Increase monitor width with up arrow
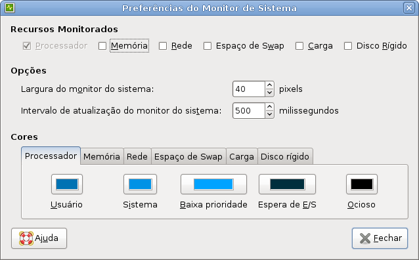Viewport: 419px width, 260px height. [270, 85]
